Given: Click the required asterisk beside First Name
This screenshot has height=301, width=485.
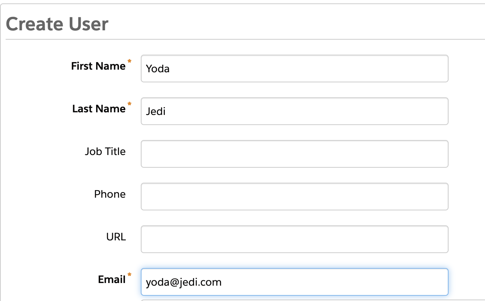Looking at the screenshot, I should [x=130, y=61].
